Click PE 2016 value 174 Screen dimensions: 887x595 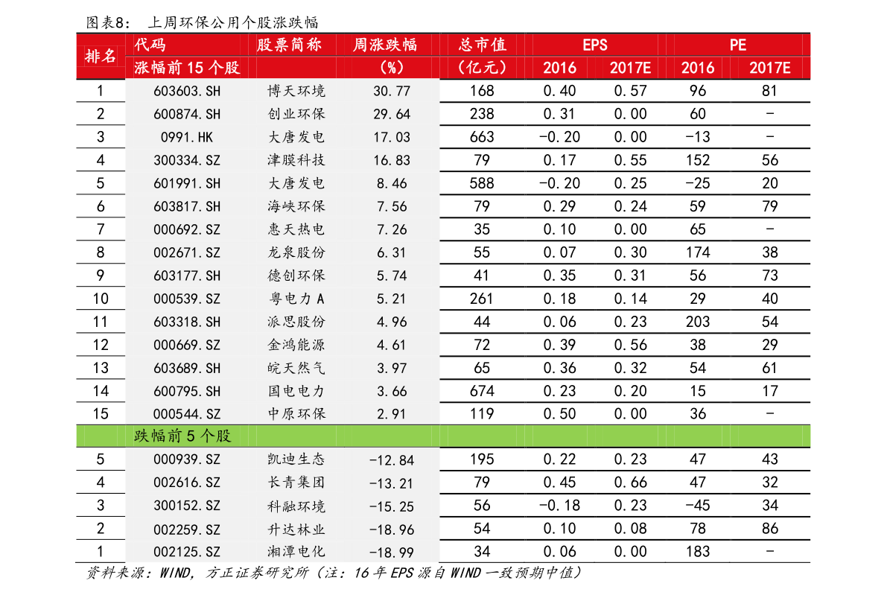(x=698, y=252)
